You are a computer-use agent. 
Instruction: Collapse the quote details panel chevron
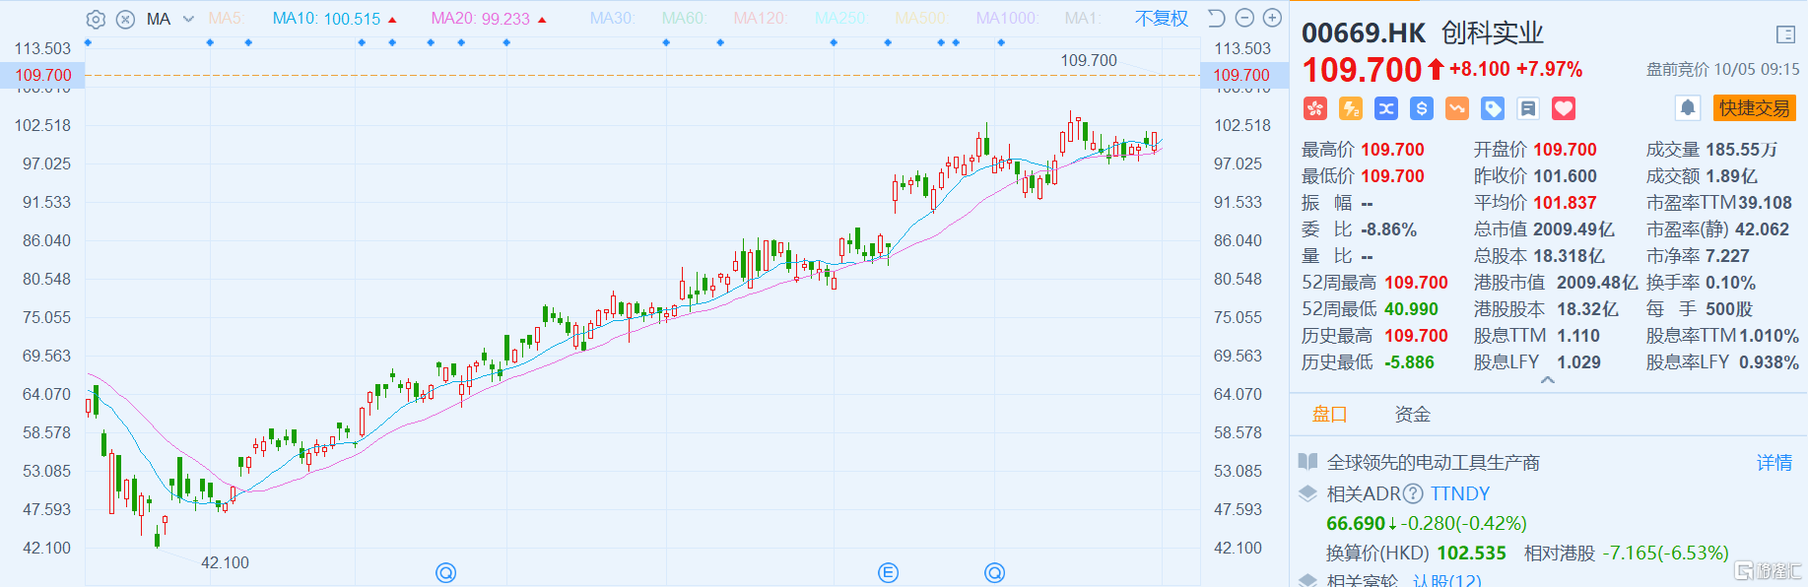1548,380
